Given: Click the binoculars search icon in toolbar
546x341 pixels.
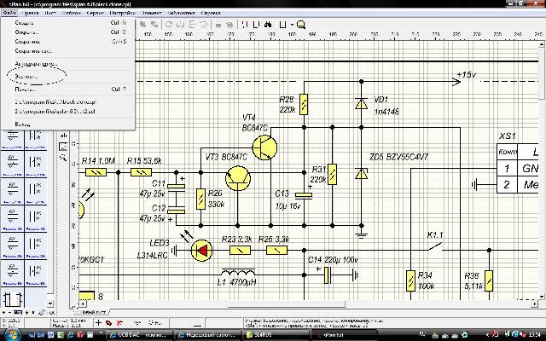Looking at the screenshot, I should pos(270,25).
